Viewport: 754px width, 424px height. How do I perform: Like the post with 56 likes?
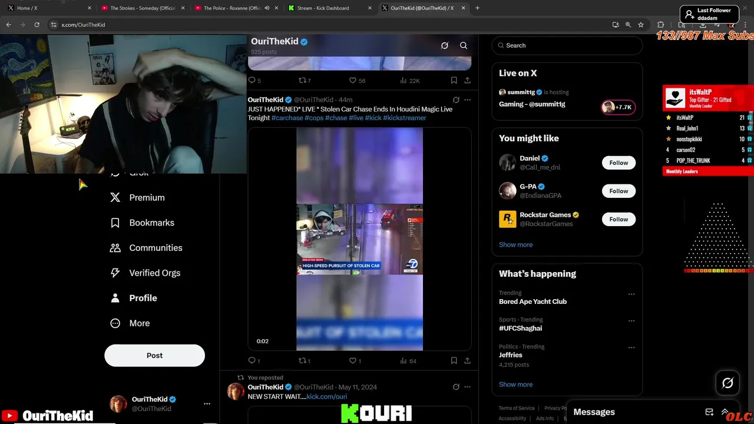point(357,80)
